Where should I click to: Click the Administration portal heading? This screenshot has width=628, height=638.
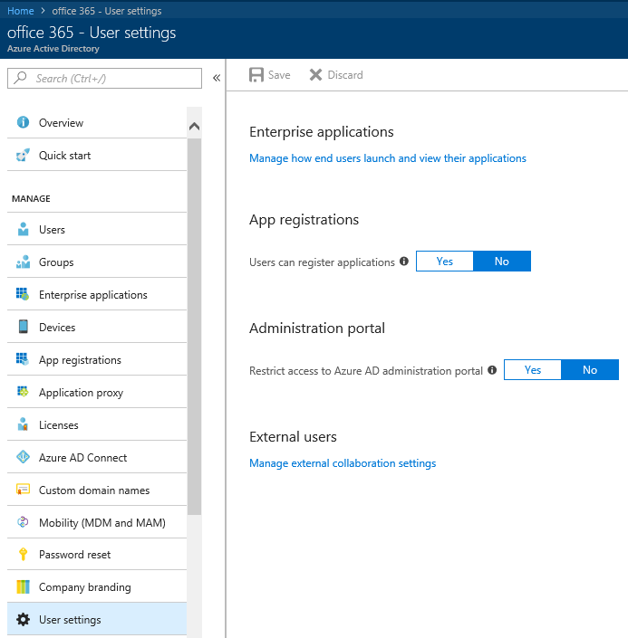point(317,328)
